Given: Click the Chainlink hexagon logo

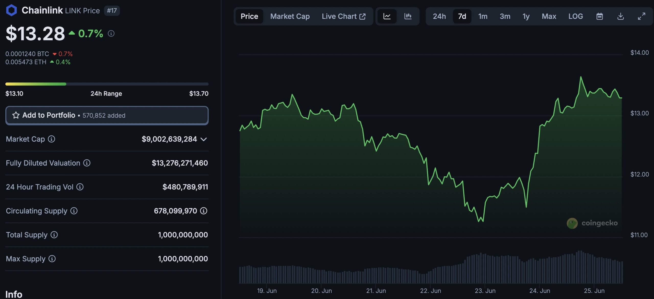Looking at the screenshot, I should coord(11,10).
